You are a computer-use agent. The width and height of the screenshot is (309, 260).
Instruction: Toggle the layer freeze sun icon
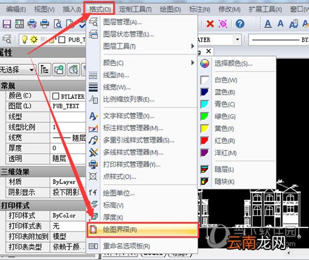coord(34,39)
